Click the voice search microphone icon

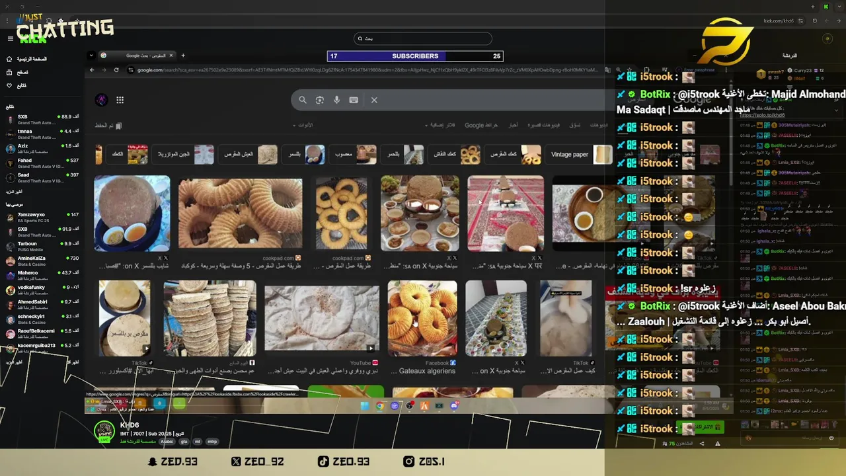point(336,100)
